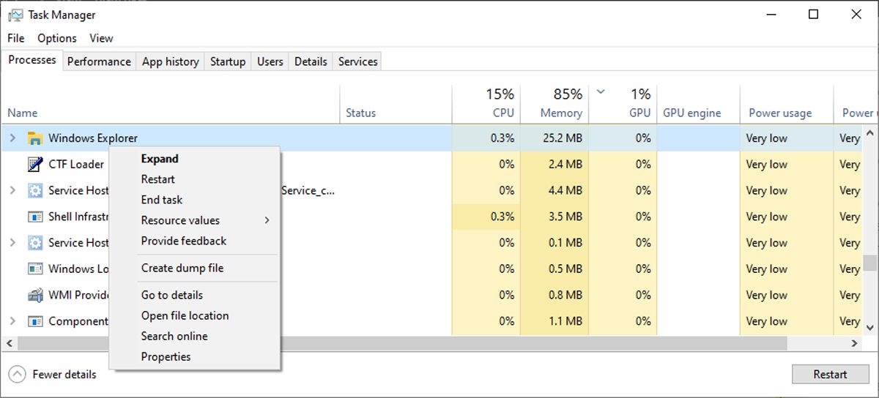Expand the Windows Explorer process group
Screen dimensions: 879x398
[x=12, y=138]
